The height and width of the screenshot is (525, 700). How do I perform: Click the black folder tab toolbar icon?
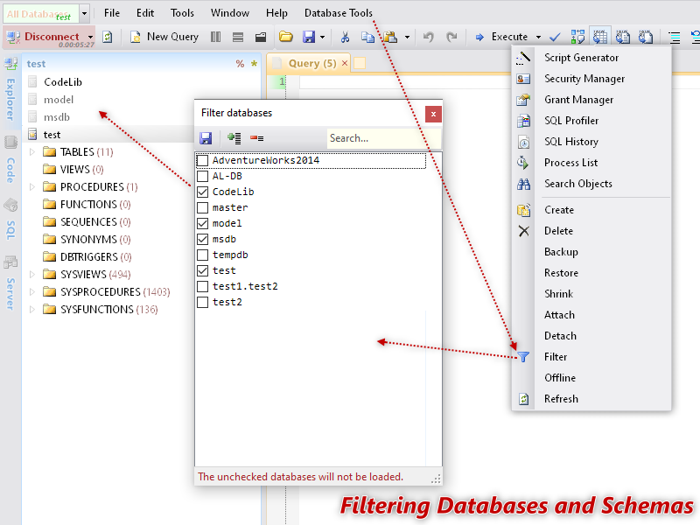pyautogui.click(x=261, y=37)
